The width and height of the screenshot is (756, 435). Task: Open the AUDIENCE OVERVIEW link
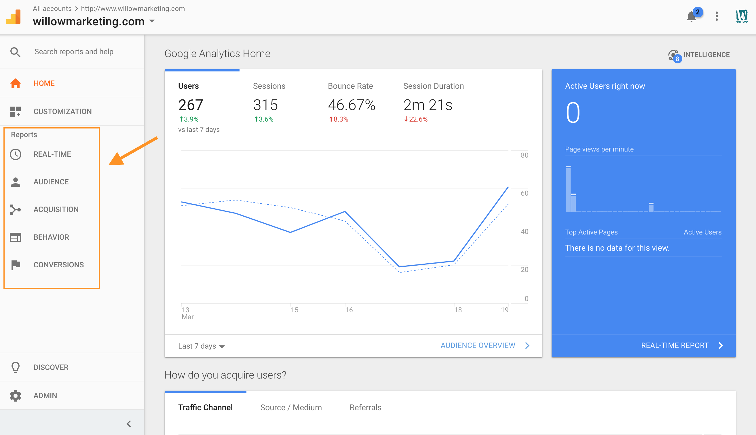click(x=478, y=346)
